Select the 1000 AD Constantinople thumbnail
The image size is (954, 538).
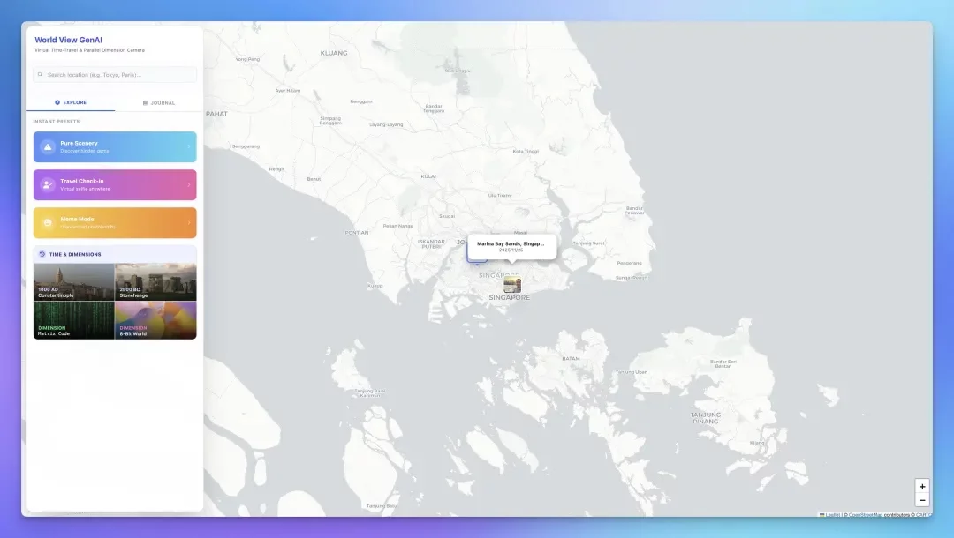click(x=73, y=282)
